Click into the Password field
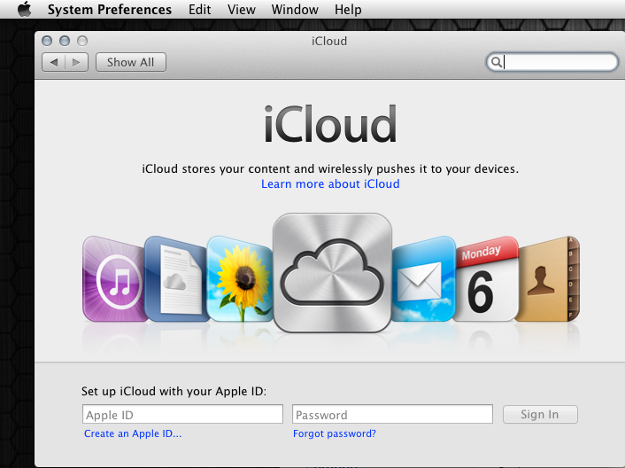625x468 pixels. [x=392, y=414]
